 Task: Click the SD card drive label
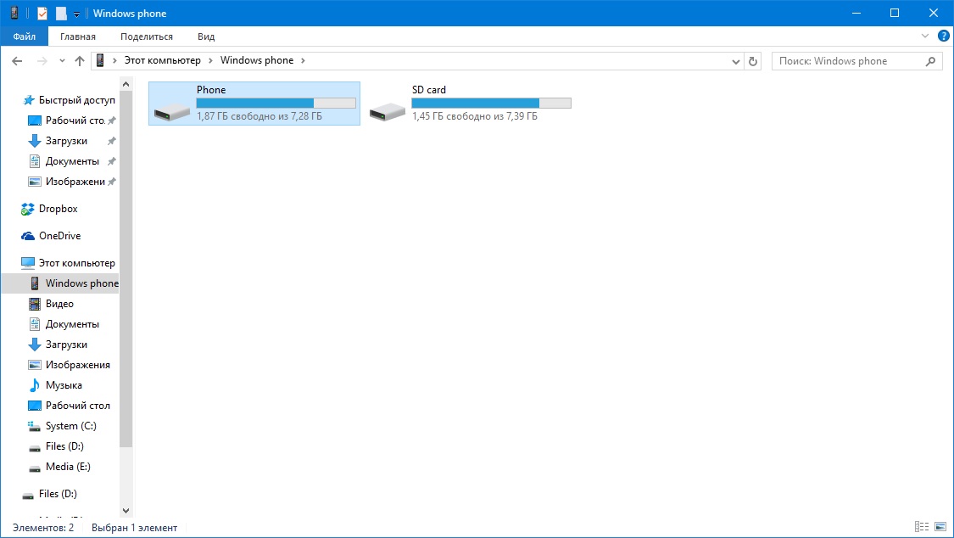pyautogui.click(x=429, y=89)
